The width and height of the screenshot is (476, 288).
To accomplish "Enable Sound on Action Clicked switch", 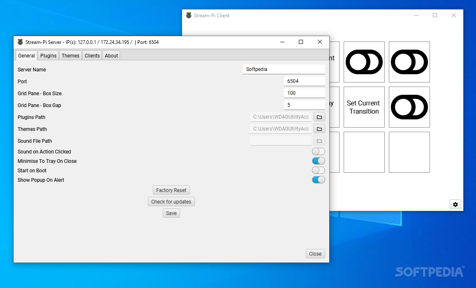I will coord(319,151).
